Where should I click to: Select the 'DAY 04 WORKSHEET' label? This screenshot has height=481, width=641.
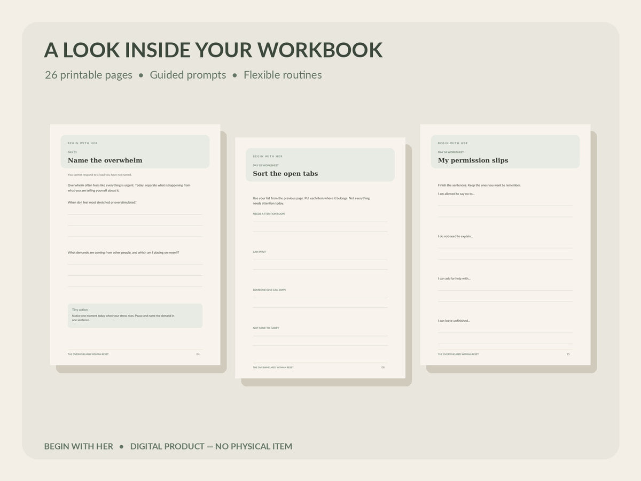(x=451, y=152)
